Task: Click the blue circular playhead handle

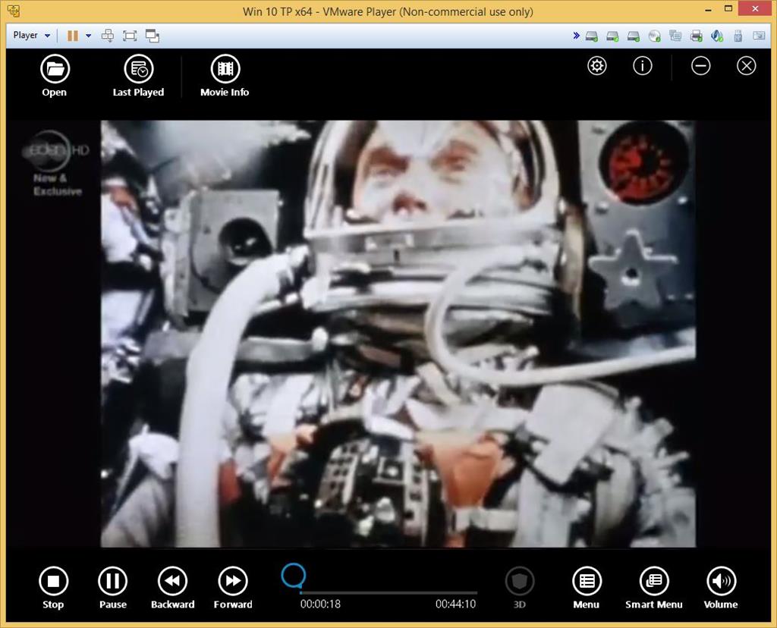Action: click(x=294, y=576)
